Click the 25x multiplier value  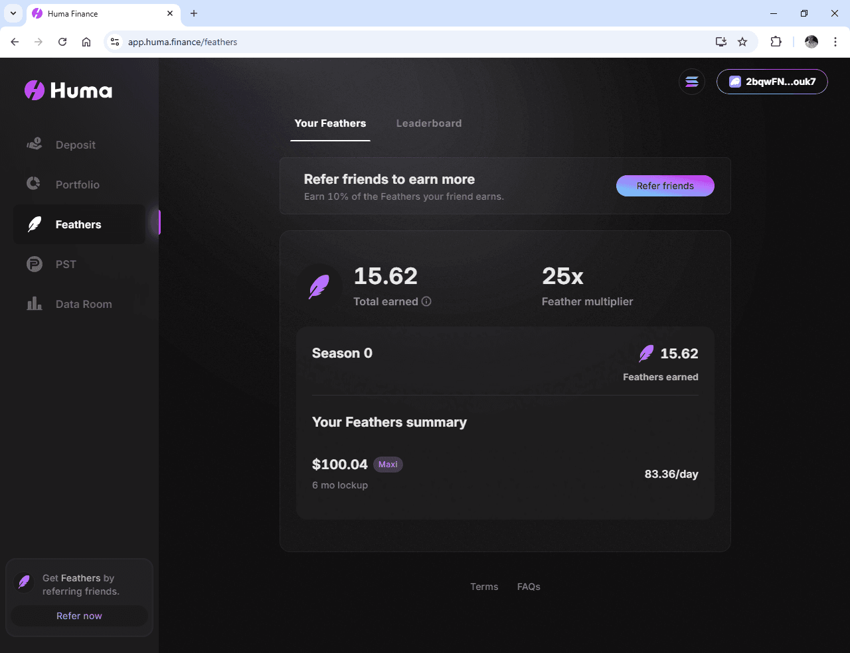click(x=562, y=276)
